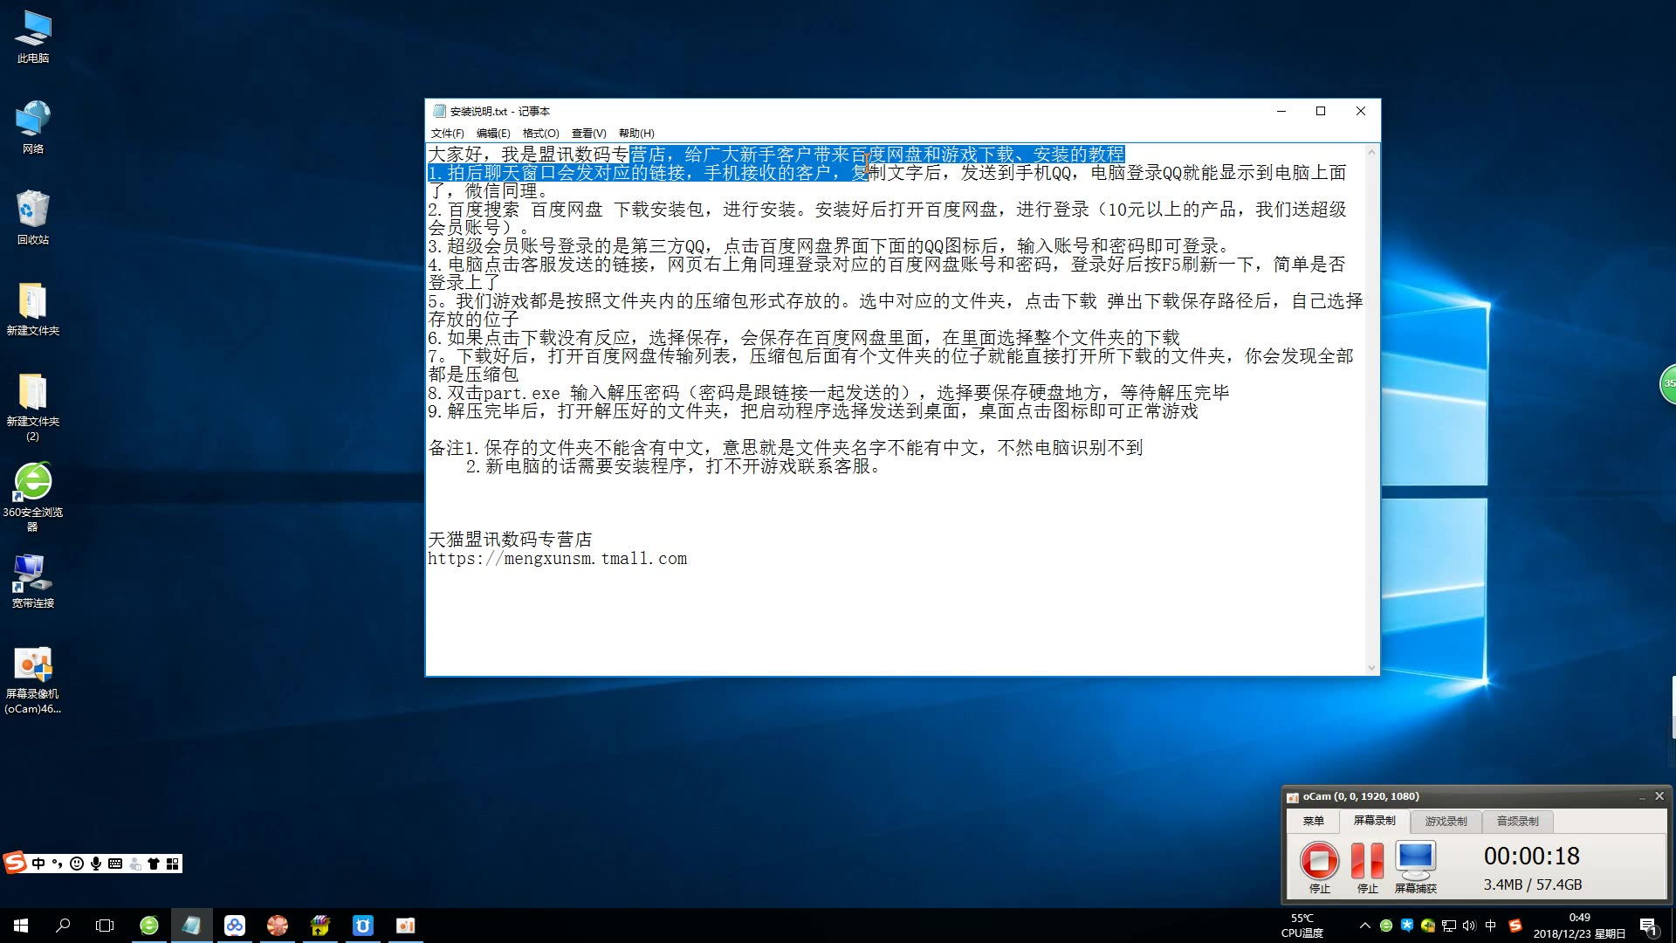This screenshot has height=943, width=1676.
Task: Select the 新建文件夹 (2) desktop folder
Action: [x=33, y=407]
